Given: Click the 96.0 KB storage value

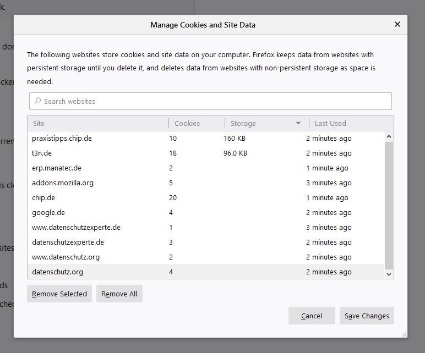Looking at the screenshot, I should pyautogui.click(x=235, y=153).
